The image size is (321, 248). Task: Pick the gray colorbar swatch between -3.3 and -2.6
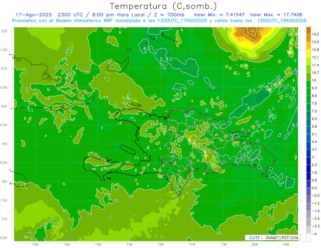308,222
